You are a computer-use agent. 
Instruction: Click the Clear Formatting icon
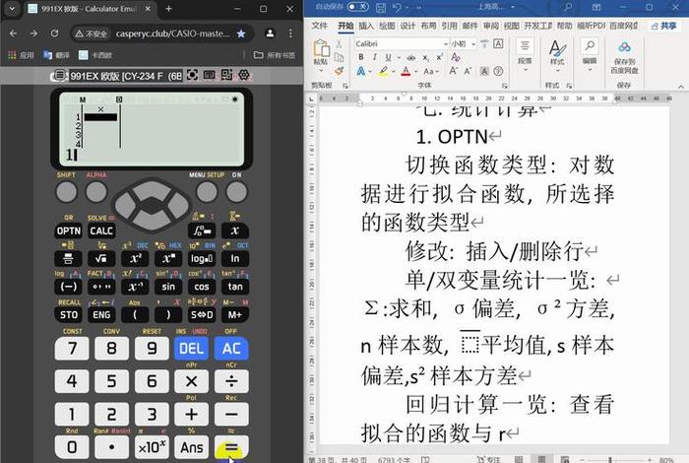pos(456,57)
